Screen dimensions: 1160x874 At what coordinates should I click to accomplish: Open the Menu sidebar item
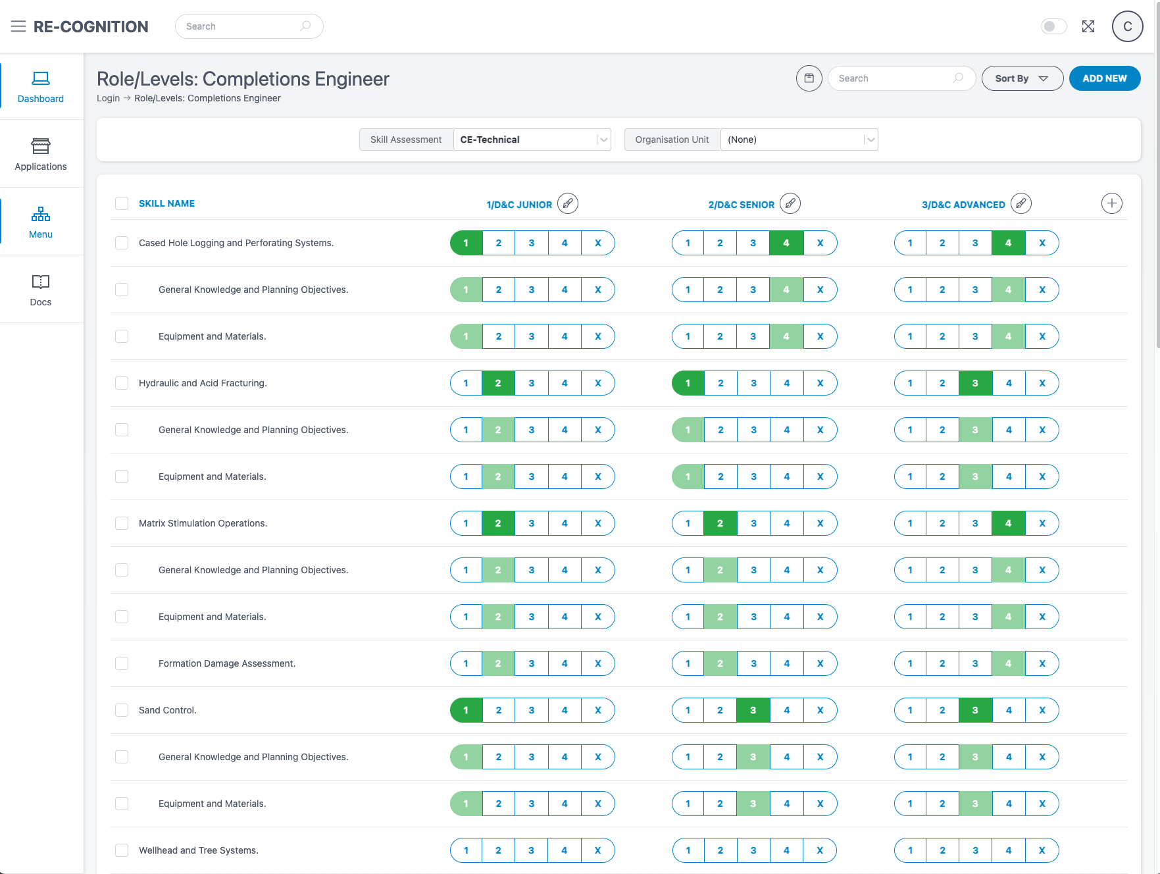41,222
